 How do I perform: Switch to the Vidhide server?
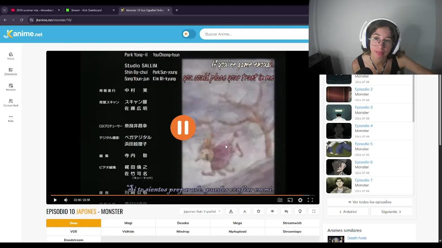point(128,231)
